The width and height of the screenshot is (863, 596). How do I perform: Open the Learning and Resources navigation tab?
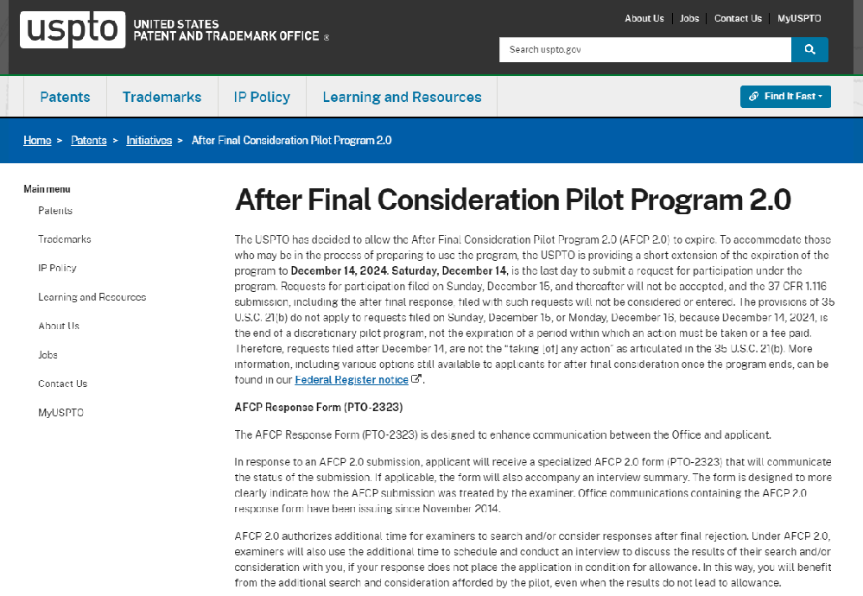(402, 97)
